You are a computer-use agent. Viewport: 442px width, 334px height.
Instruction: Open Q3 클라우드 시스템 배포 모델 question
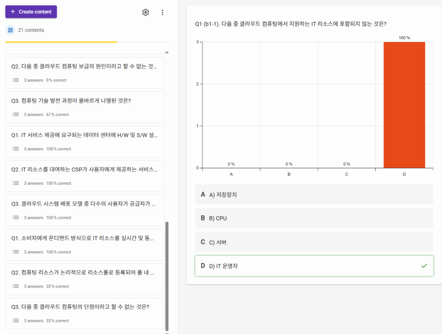[85, 204]
